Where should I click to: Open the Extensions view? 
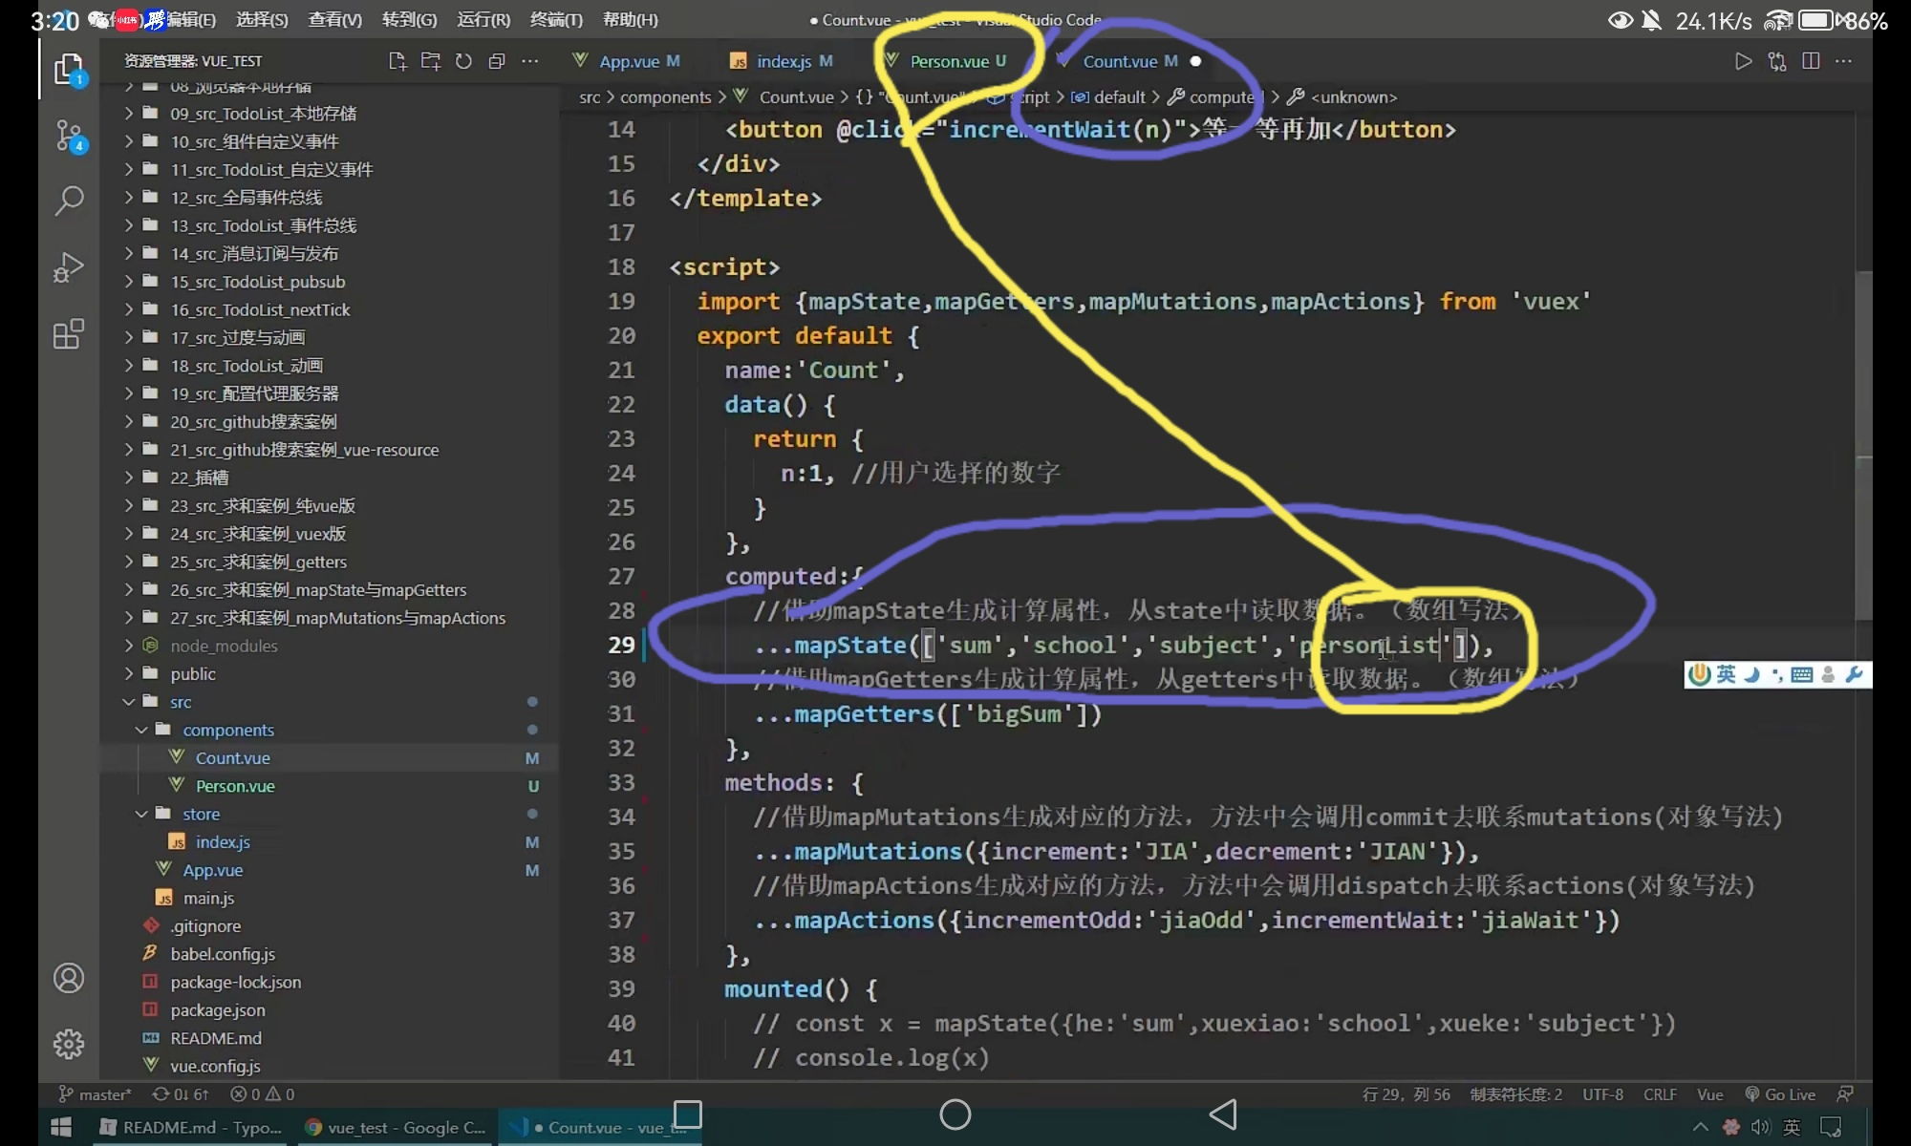69,334
